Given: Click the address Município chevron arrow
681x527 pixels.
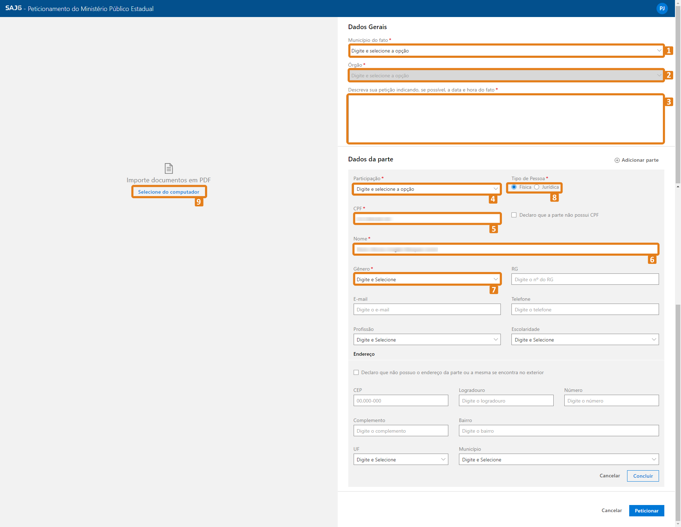Looking at the screenshot, I should tap(654, 460).
